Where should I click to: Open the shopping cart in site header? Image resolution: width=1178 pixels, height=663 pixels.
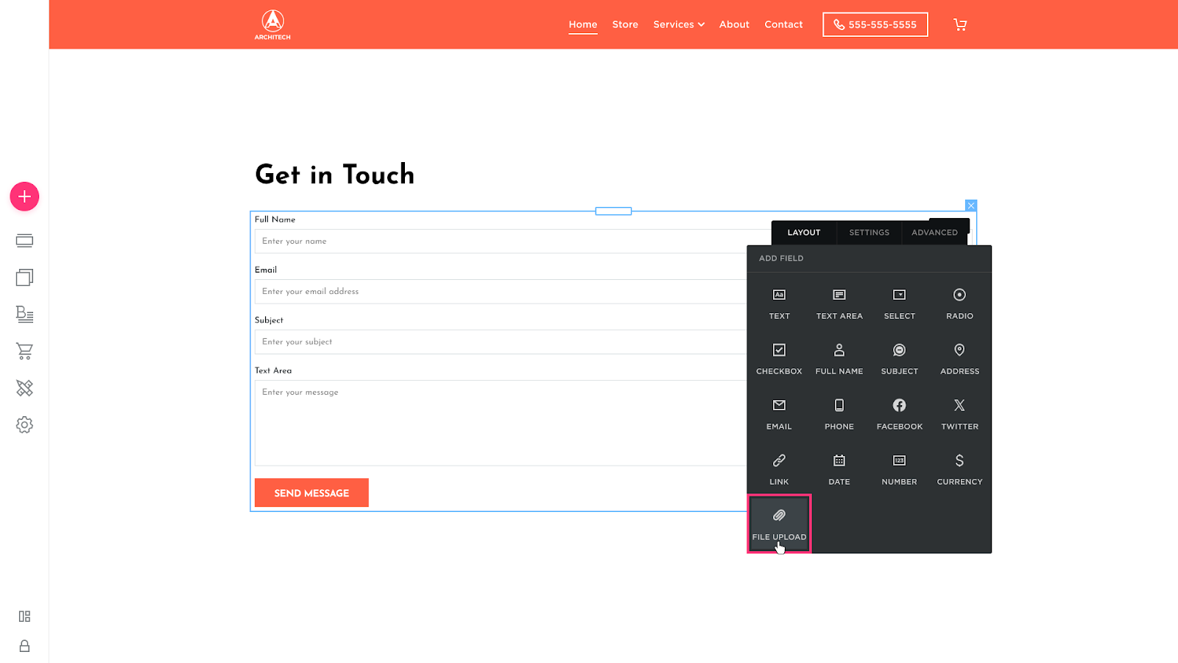[x=960, y=24]
